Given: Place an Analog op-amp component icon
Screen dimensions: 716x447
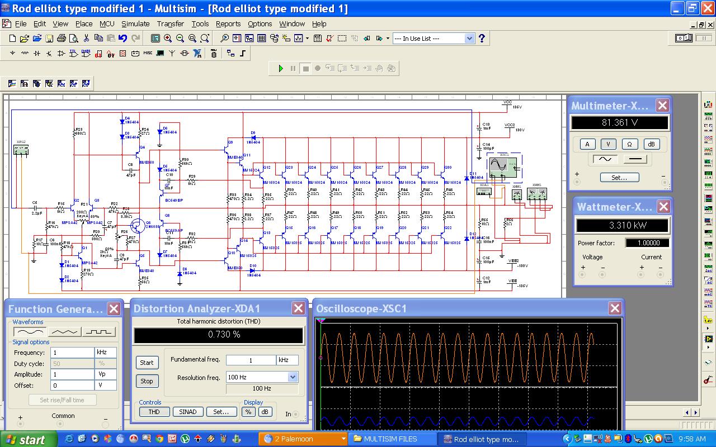Looking at the screenshot, I should point(62,53).
